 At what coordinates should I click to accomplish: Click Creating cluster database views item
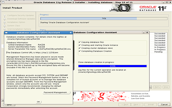pyautogui.click(x=96, y=48)
